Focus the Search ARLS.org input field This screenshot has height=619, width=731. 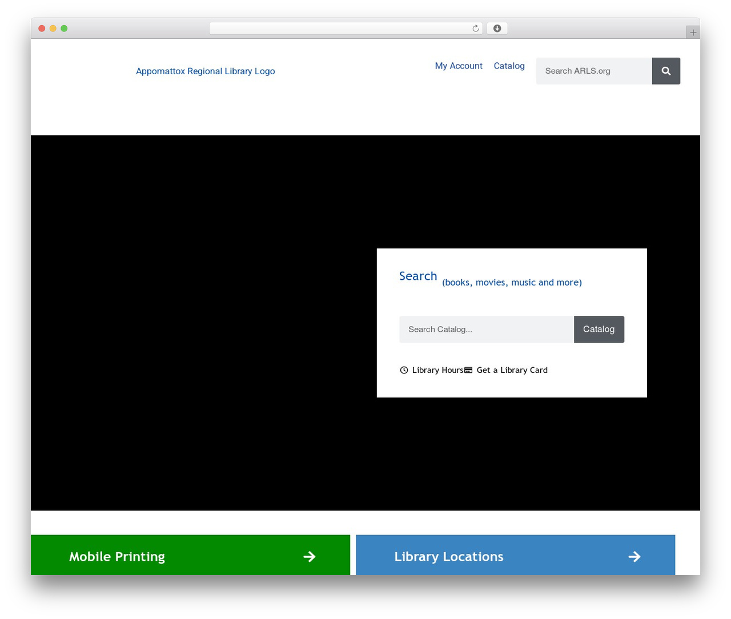click(594, 71)
